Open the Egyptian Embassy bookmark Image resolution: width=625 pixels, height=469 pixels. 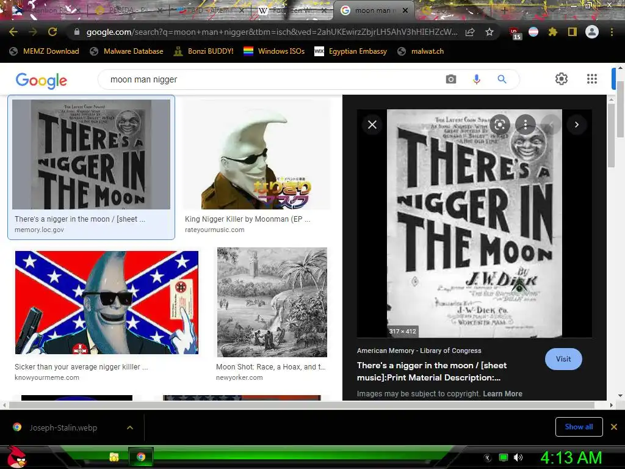350,51
